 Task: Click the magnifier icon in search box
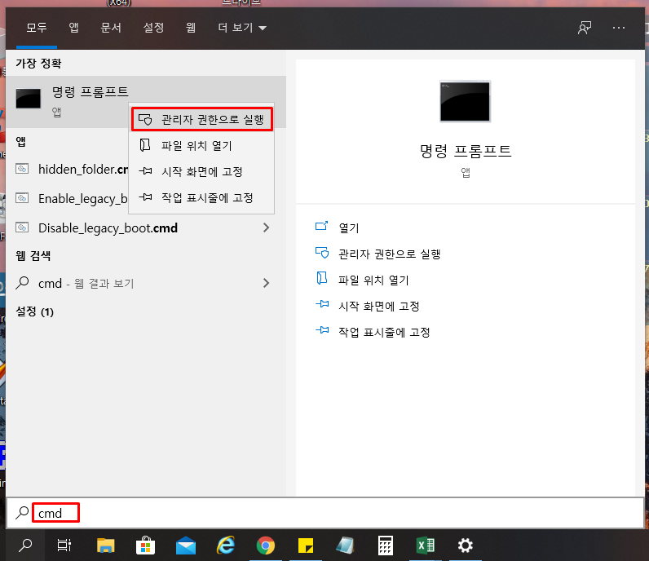coord(22,513)
